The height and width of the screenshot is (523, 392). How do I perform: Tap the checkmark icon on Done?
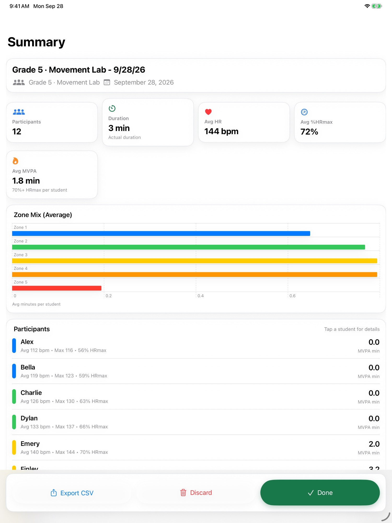pyautogui.click(x=310, y=493)
